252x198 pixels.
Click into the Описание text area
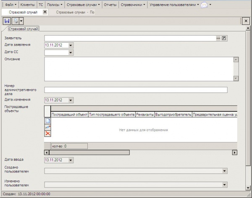(139, 69)
